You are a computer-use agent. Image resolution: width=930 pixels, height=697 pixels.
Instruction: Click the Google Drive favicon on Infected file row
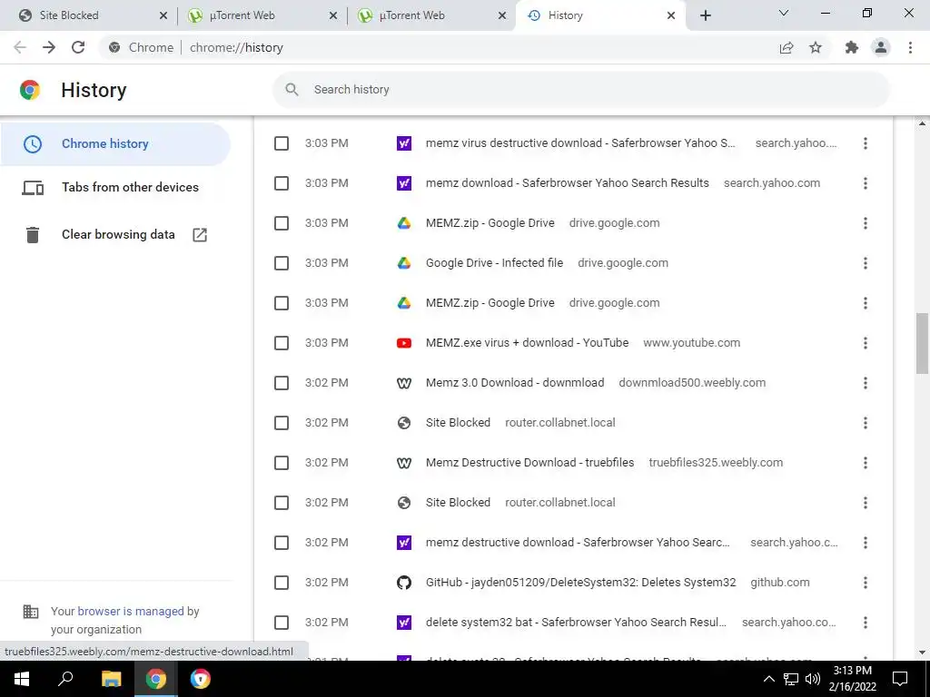[404, 263]
